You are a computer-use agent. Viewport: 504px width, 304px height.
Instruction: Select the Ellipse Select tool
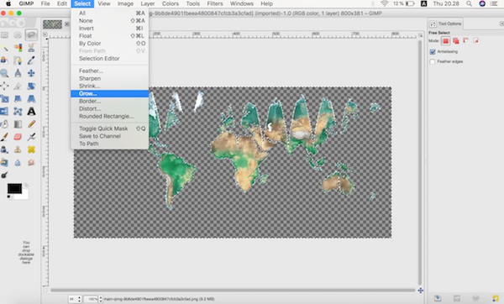18,34
